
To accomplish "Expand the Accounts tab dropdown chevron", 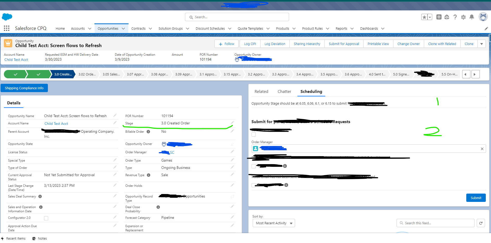I will coord(90,29).
